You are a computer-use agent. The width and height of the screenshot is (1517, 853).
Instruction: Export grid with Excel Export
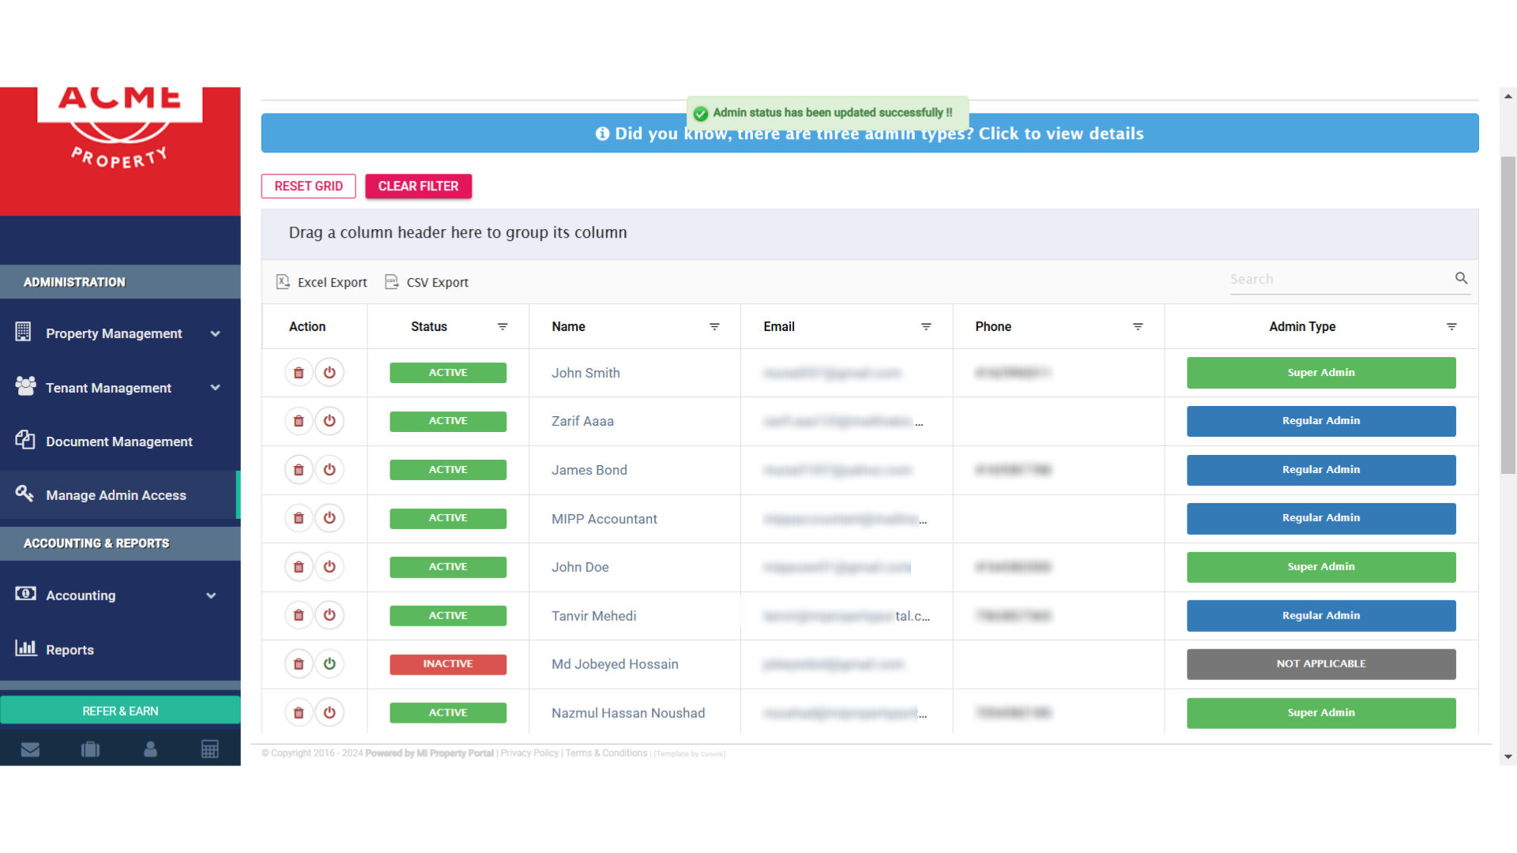(x=322, y=282)
